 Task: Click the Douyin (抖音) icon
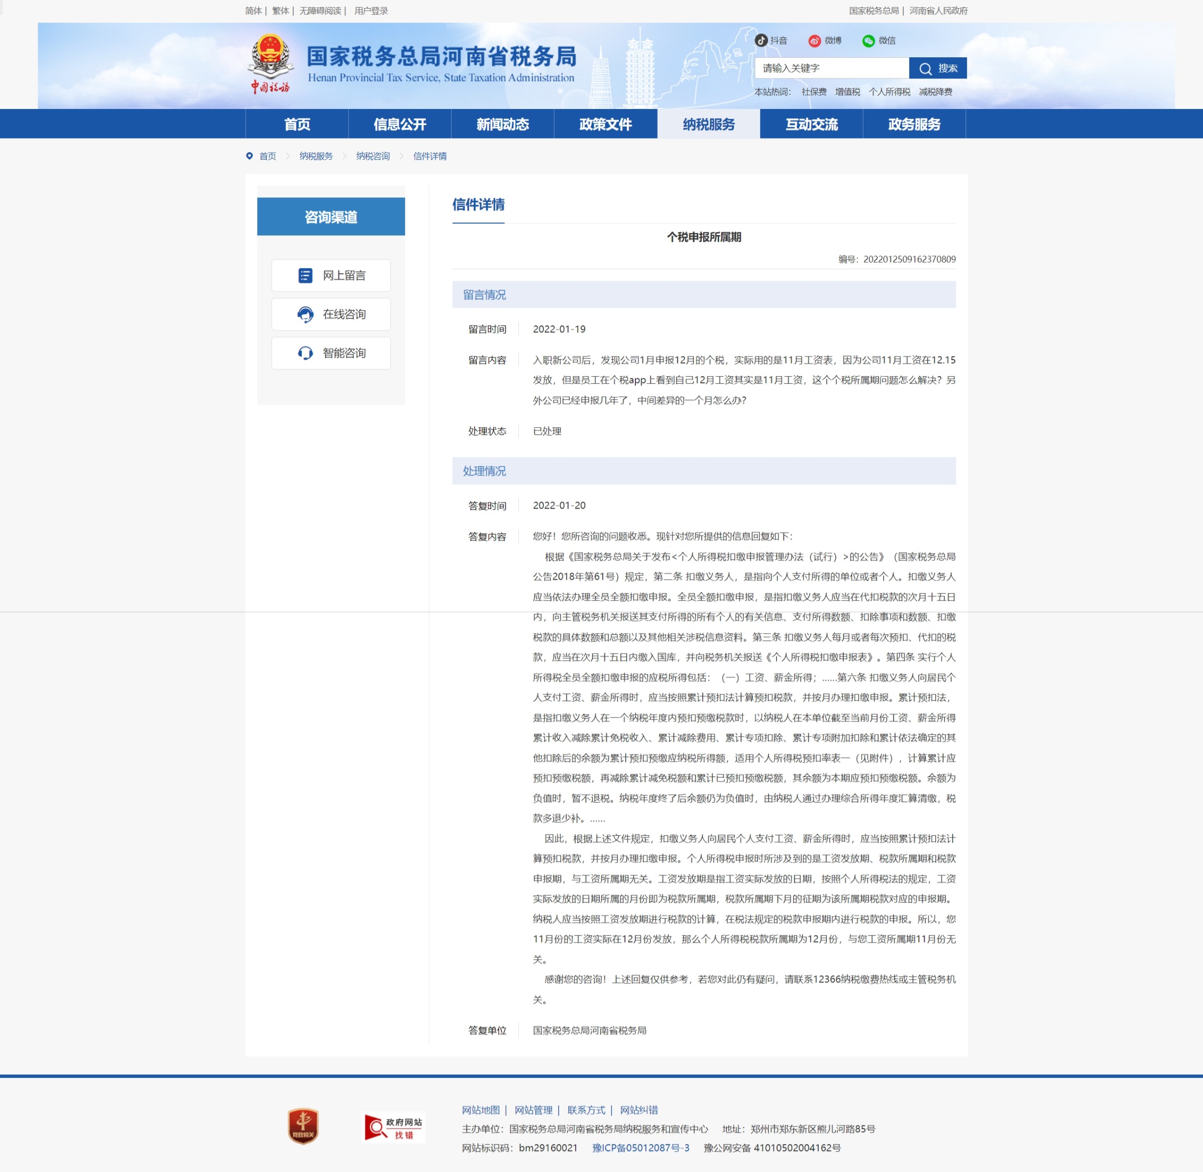click(761, 41)
